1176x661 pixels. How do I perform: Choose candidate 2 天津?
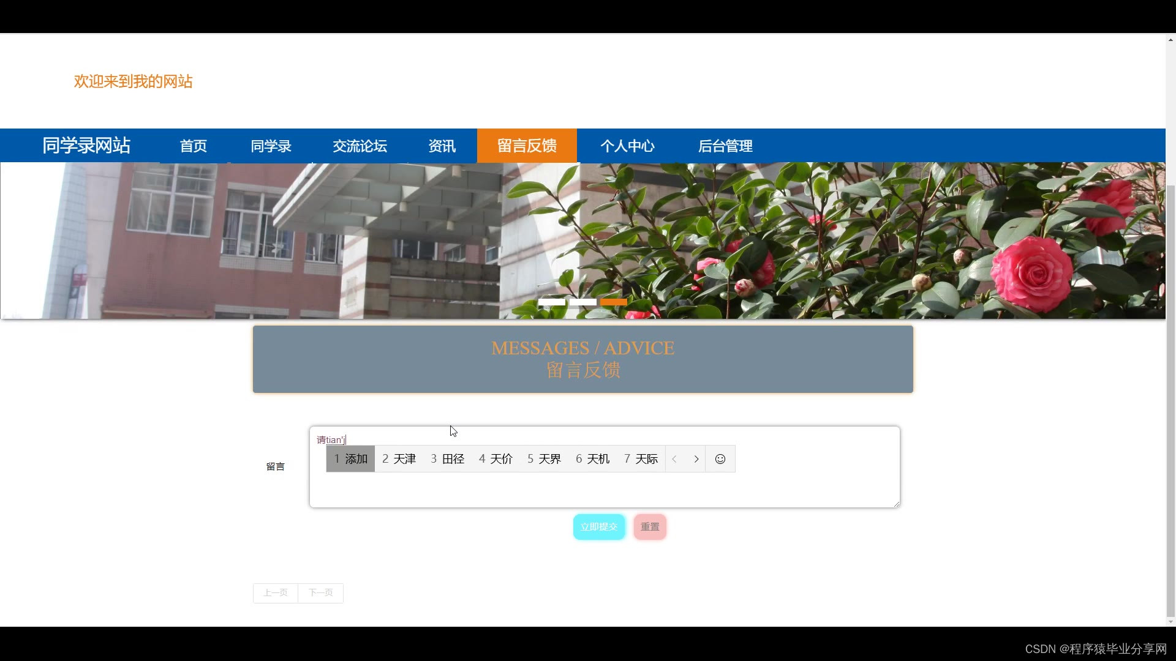399,459
